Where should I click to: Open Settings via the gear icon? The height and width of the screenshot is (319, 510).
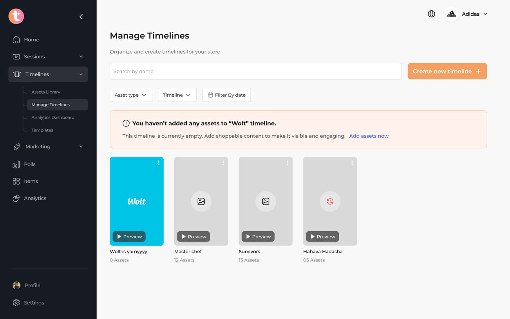(16, 303)
